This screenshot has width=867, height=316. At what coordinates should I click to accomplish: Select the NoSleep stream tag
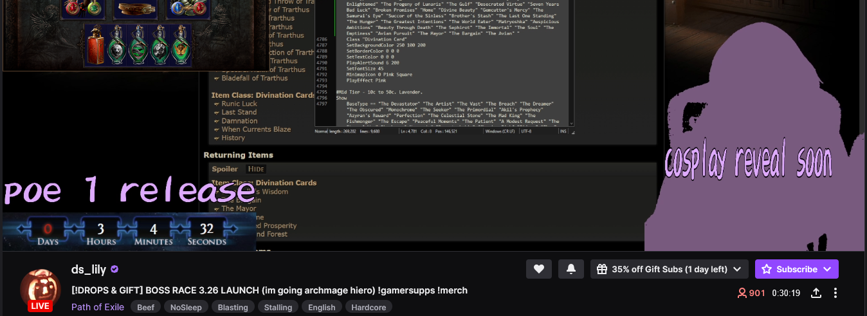[186, 307]
